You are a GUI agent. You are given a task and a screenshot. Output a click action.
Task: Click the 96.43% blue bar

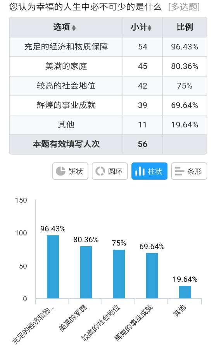point(53,267)
